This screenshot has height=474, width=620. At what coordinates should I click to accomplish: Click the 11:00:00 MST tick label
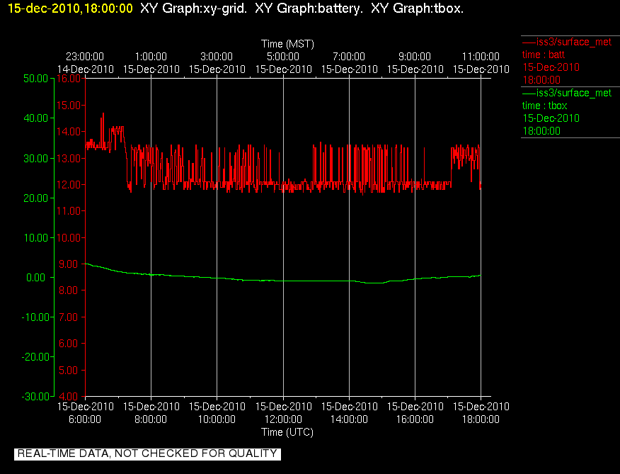pos(481,57)
